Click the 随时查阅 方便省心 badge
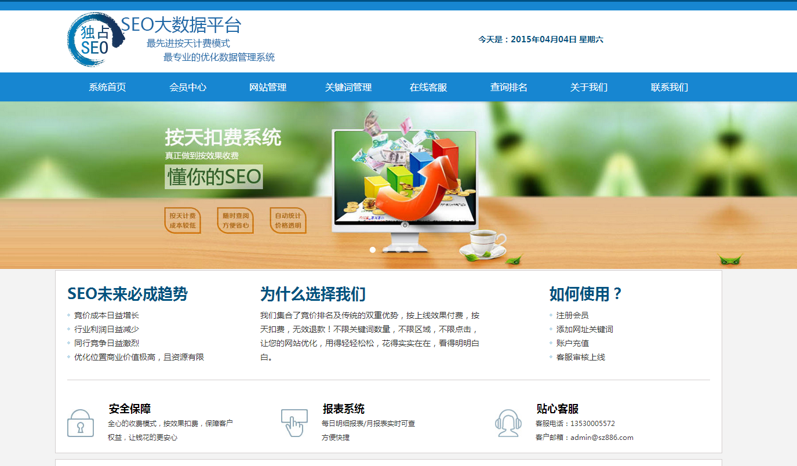Image resolution: width=797 pixels, height=466 pixels. 235,221
